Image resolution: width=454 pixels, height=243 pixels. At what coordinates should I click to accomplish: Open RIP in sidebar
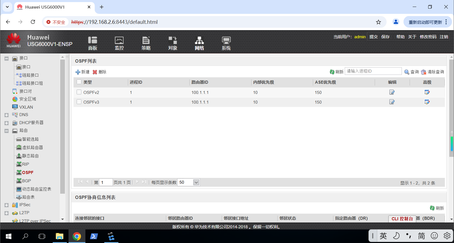point(26,164)
